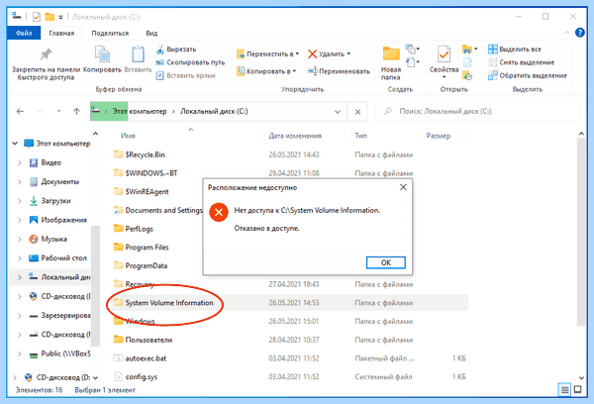The width and height of the screenshot is (594, 404).
Task: Expand the Документы tree node
Action: 20,182
